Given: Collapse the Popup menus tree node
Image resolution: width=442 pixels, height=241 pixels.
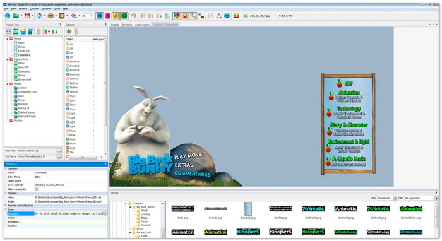Looking at the screenshot, I should coord(8,59).
